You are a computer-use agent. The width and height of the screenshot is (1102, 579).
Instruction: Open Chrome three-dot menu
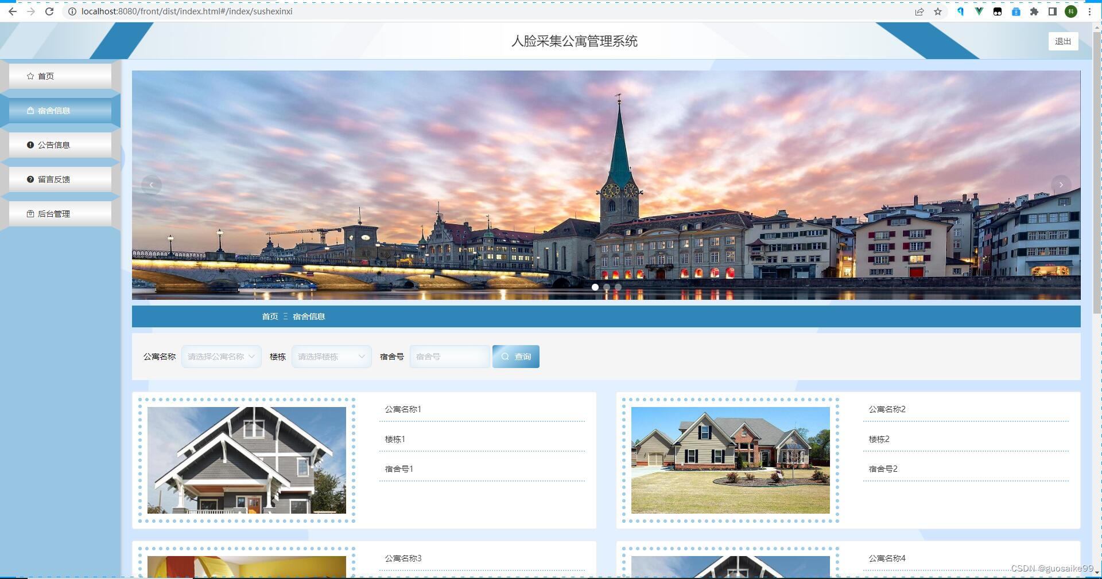click(1089, 11)
